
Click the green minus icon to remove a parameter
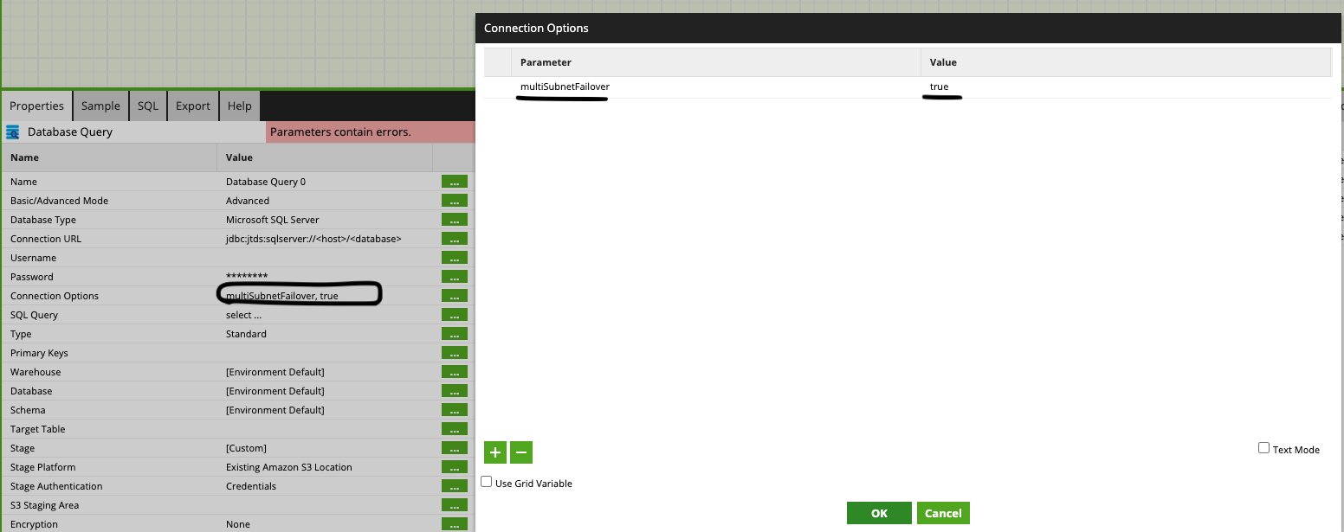coord(520,452)
